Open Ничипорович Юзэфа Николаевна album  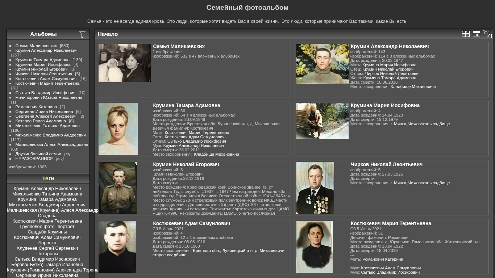[x=49, y=98]
